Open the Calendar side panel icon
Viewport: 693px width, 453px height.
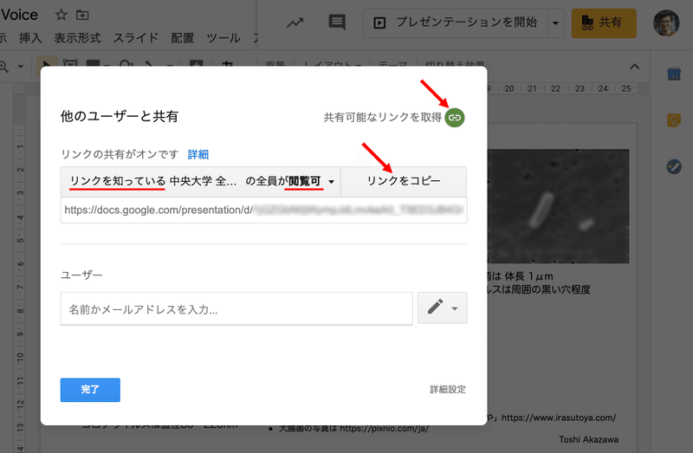pos(674,74)
